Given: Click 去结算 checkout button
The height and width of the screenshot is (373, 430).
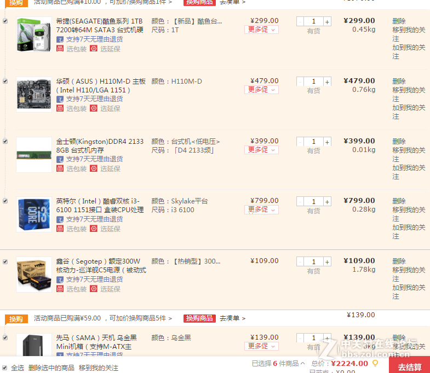Looking at the screenshot, I should (409, 365).
